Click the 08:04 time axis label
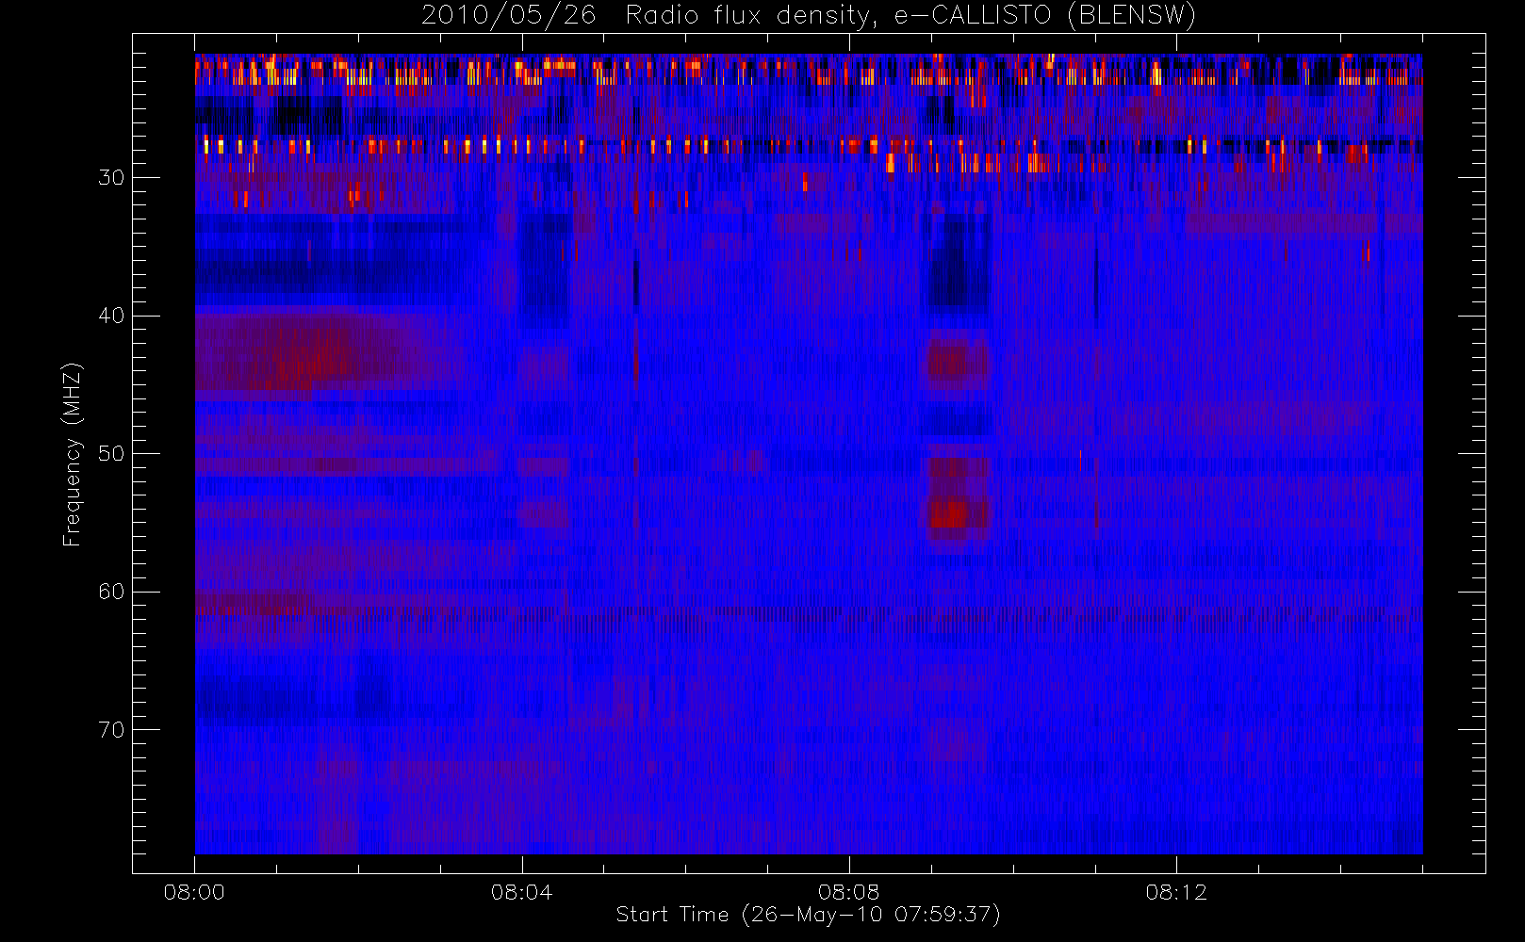The width and height of the screenshot is (1525, 942). 521,892
